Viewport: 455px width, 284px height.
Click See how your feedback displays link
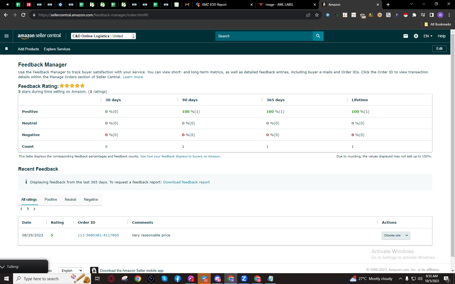(x=180, y=156)
